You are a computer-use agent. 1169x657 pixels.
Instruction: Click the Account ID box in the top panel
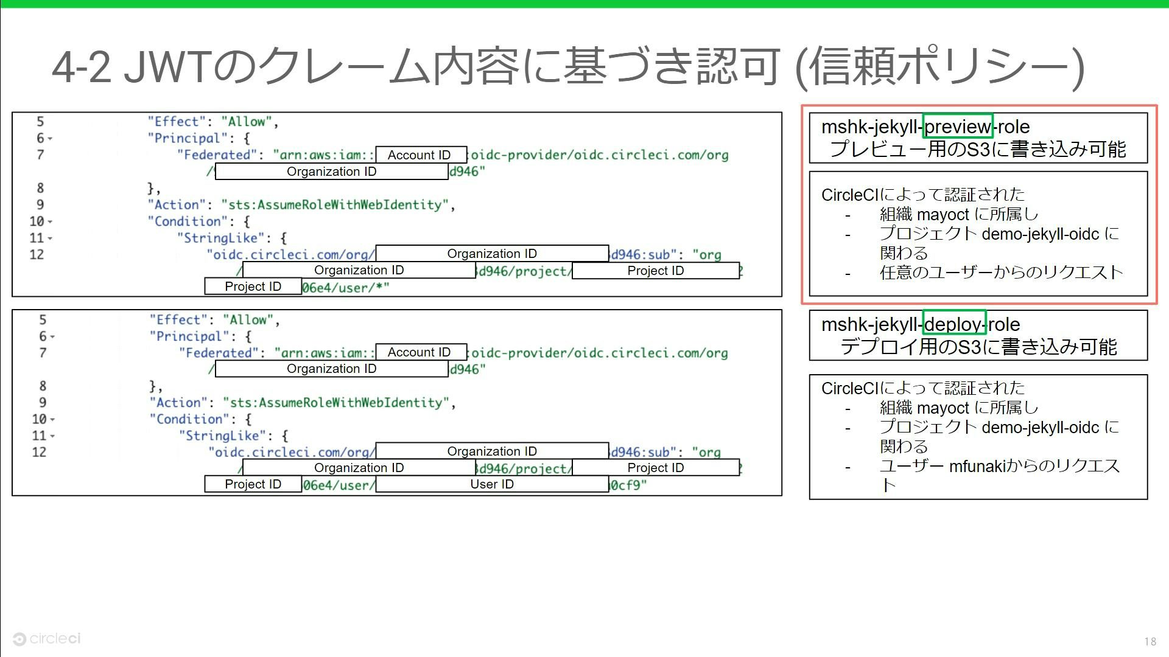421,155
